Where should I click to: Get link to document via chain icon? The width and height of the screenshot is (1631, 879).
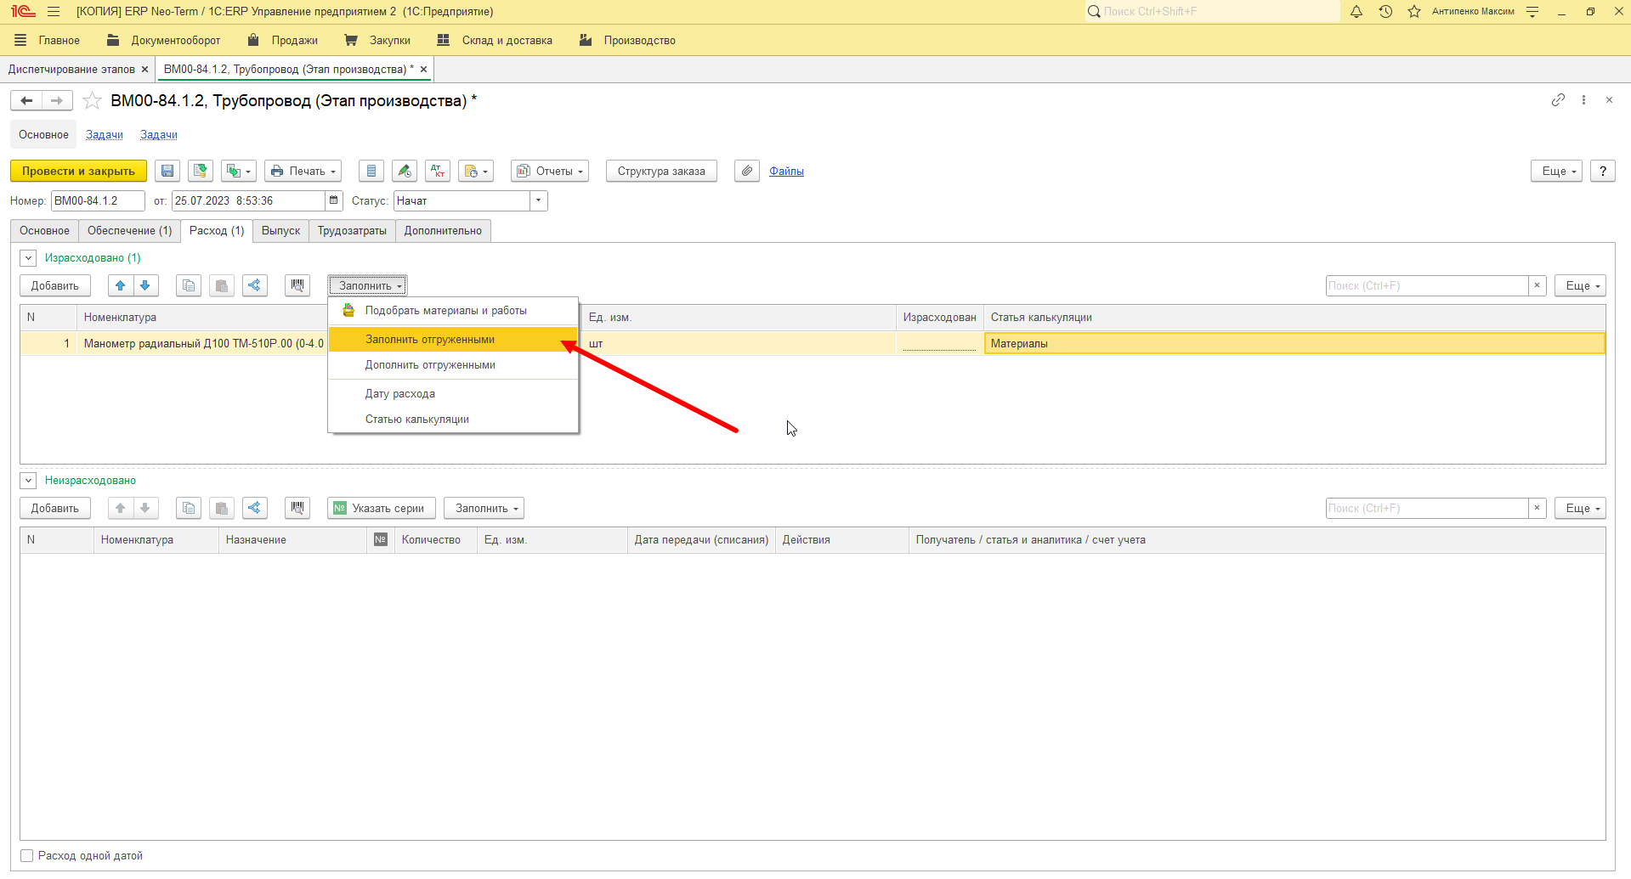[1558, 100]
